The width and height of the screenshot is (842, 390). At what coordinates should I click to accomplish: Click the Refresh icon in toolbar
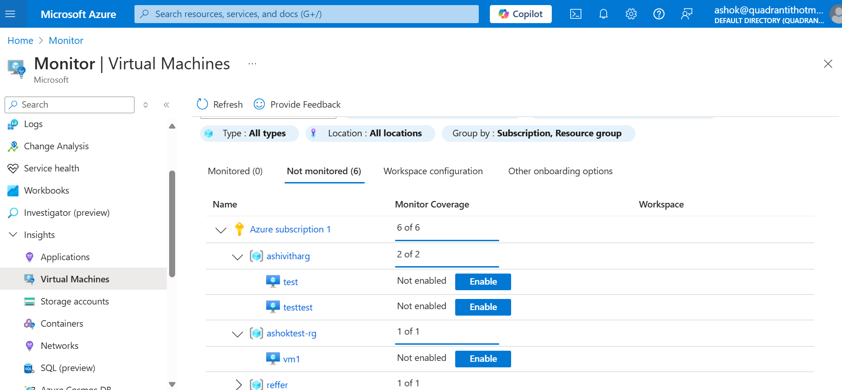(x=202, y=104)
